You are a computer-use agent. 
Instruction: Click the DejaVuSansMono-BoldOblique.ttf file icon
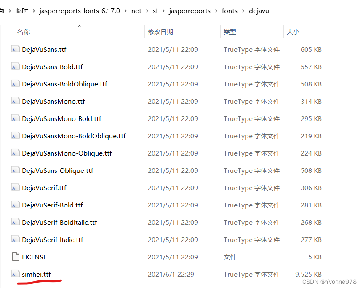pos(15,136)
